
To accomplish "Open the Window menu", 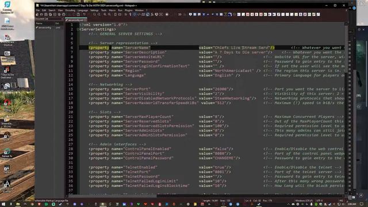I will (x=139, y=10).
